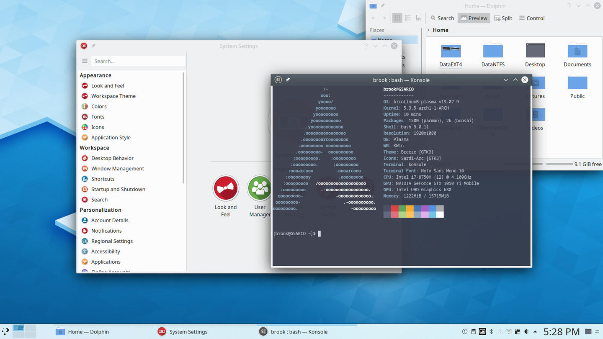Go back in Dolphin navigation
The height and width of the screenshot is (339, 603).
[x=374, y=18]
